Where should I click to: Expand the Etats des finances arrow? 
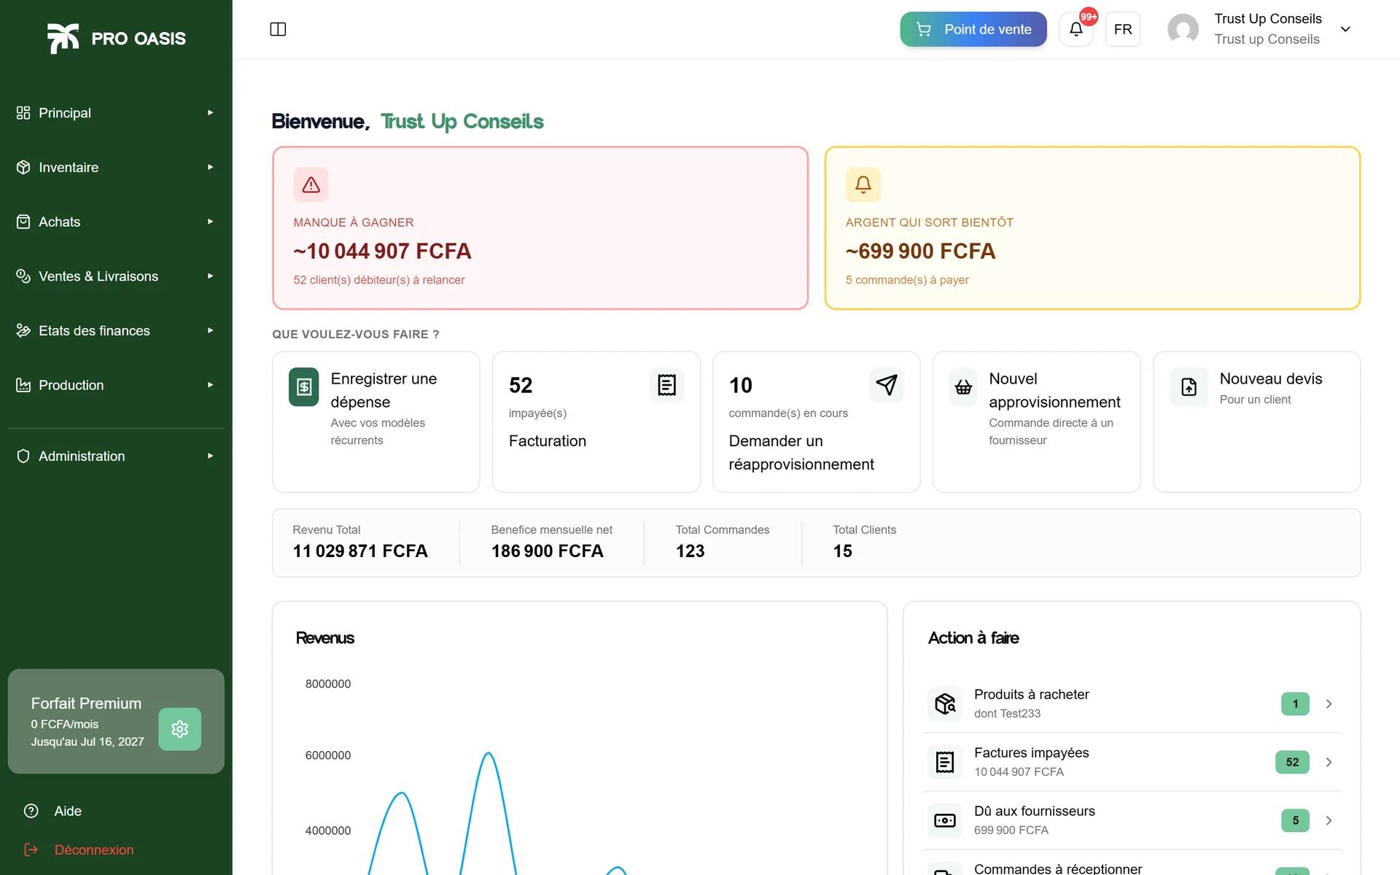210,330
